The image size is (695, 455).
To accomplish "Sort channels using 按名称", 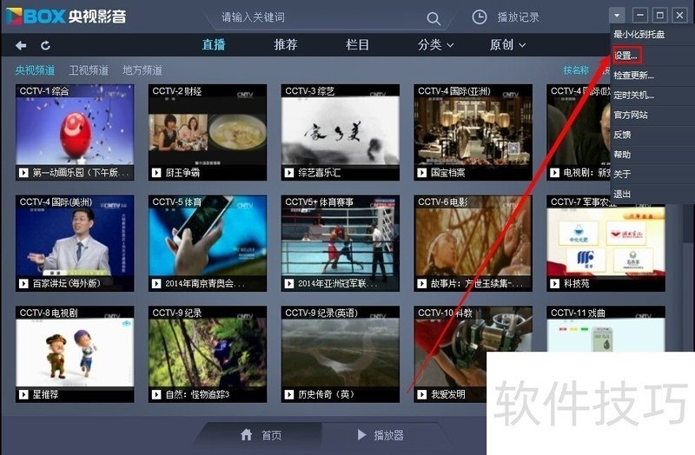I will 576,70.
